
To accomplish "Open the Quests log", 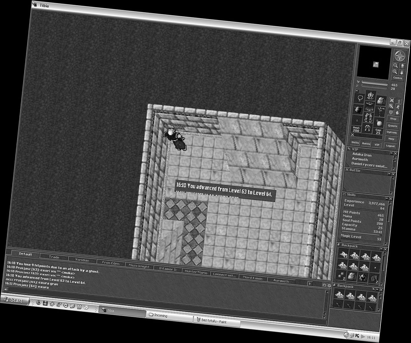I will coord(393,126).
